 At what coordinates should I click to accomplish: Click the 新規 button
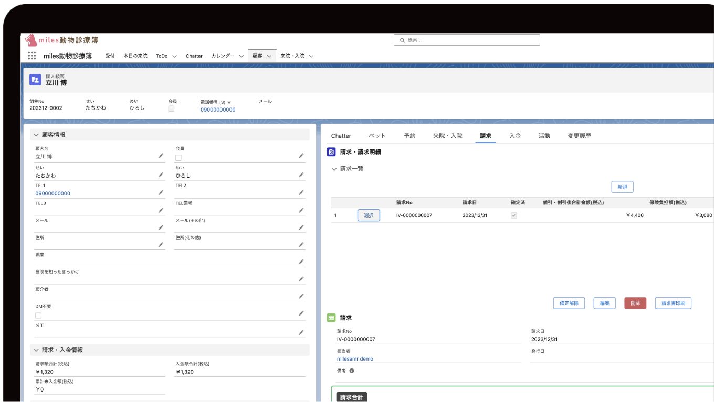[622, 187]
